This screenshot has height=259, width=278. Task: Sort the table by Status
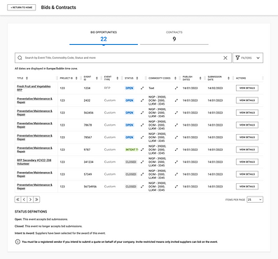coord(137,78)
